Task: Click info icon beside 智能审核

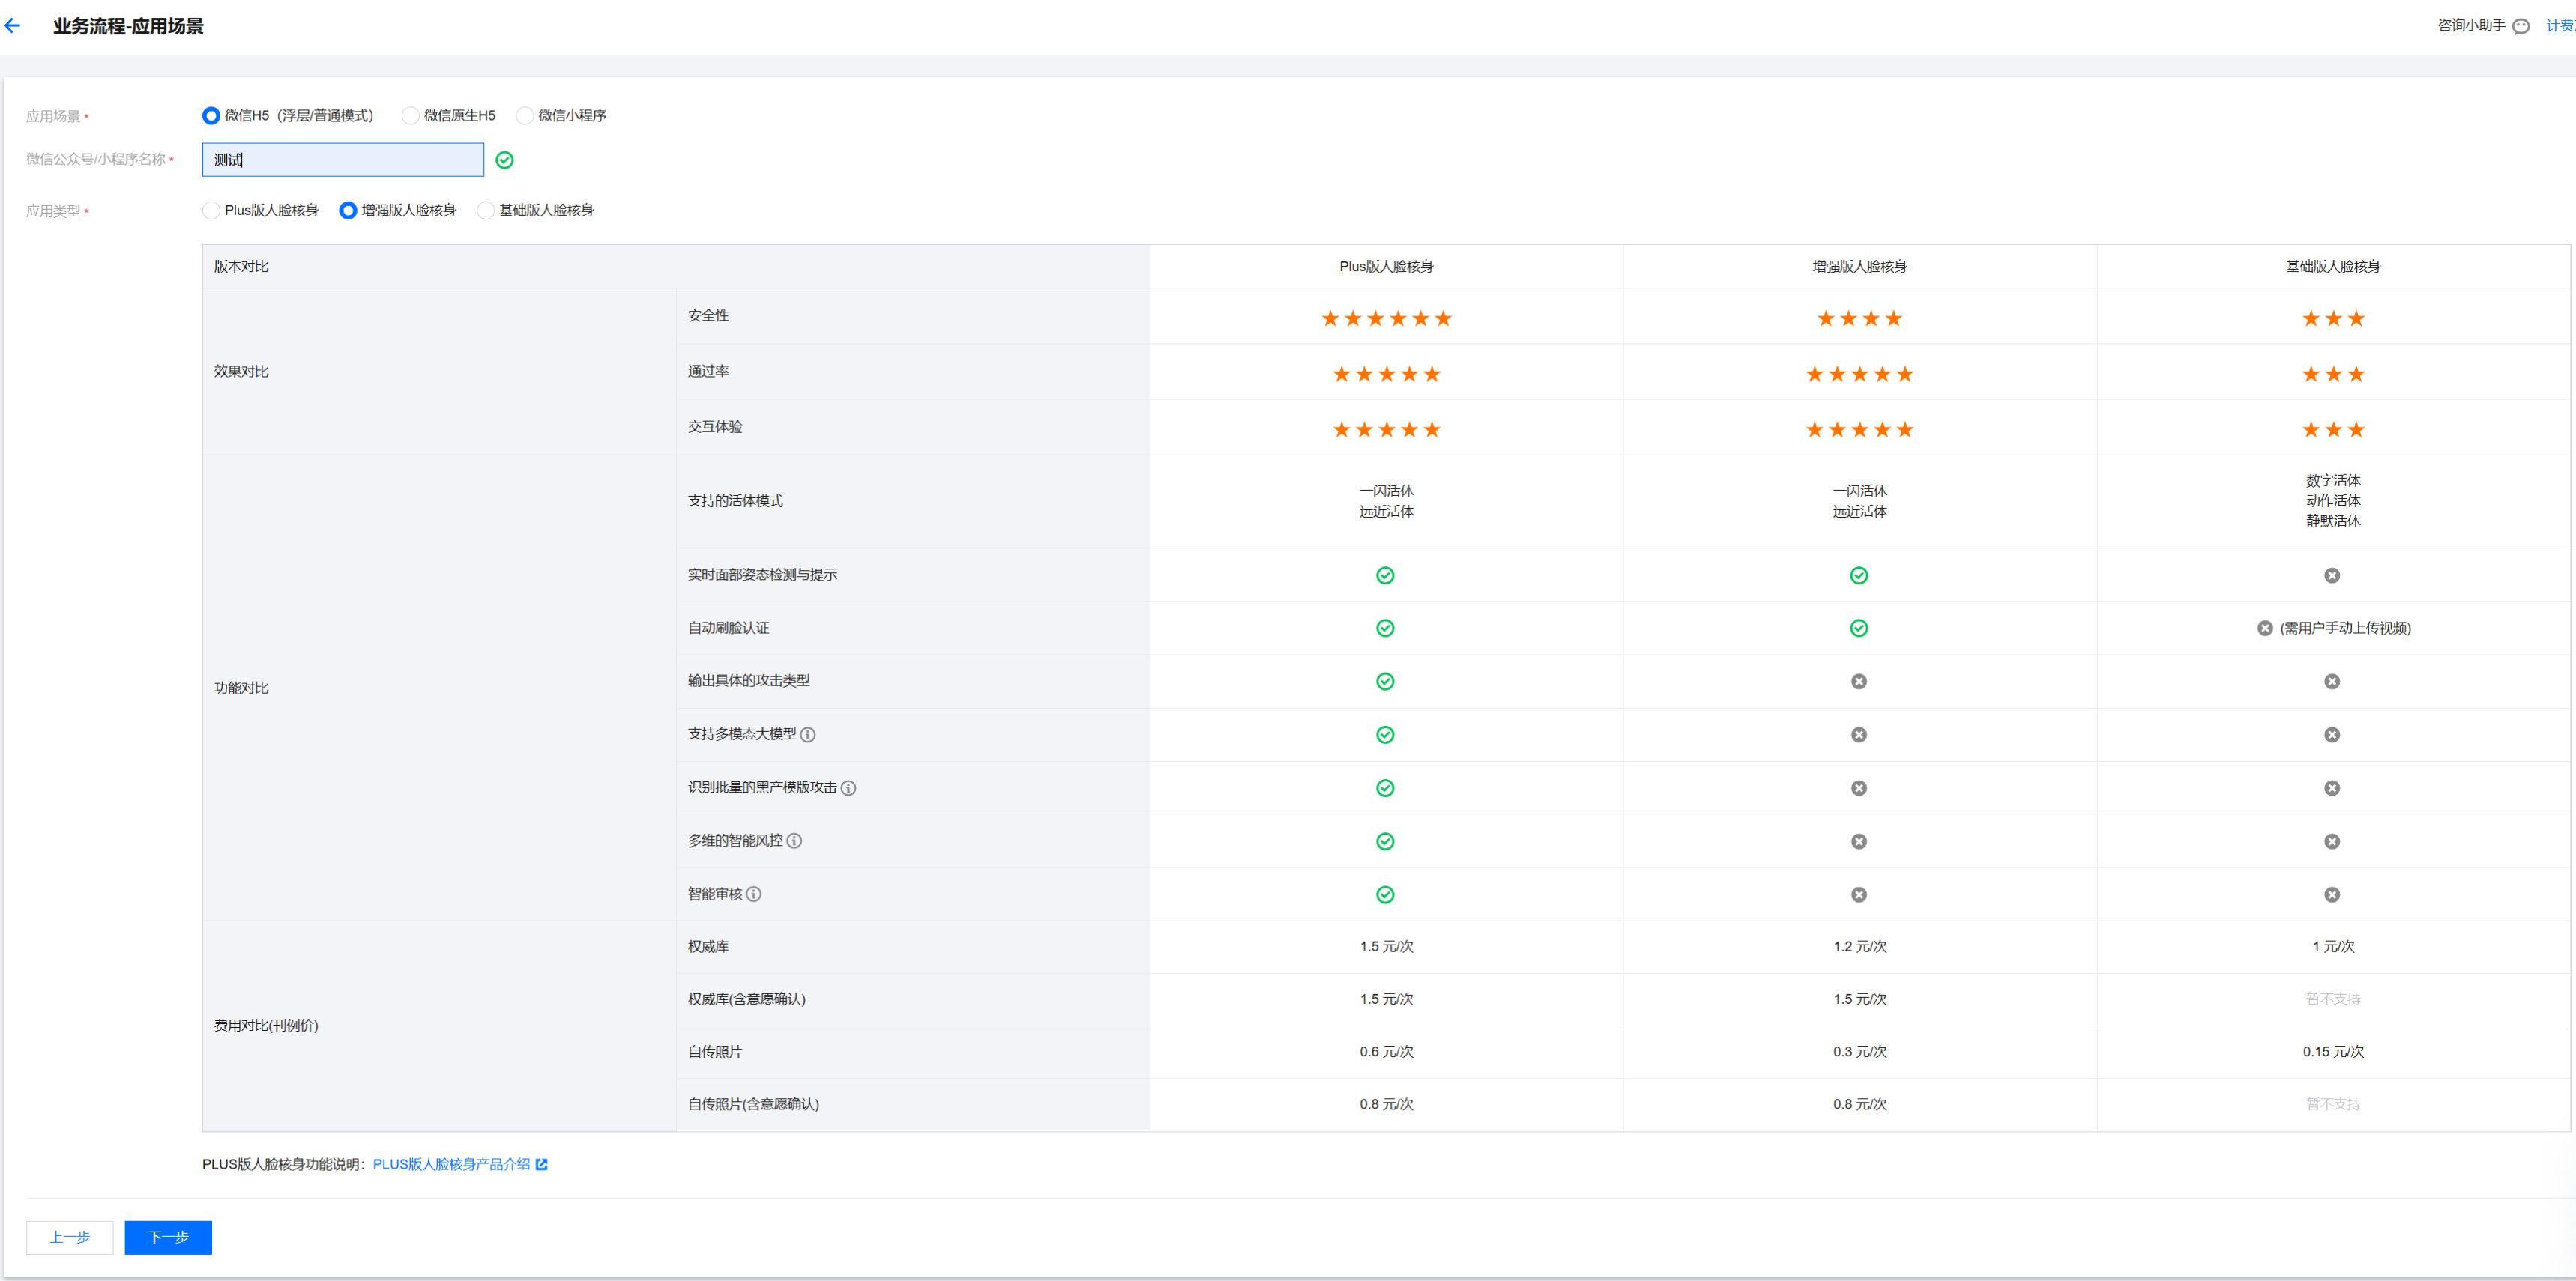Action: point(754,894)
